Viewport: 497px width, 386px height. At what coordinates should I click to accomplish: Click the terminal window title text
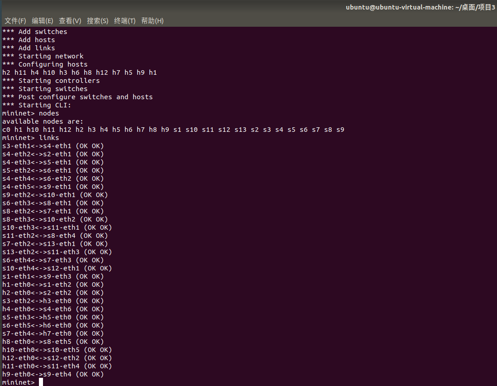[420, 7]
